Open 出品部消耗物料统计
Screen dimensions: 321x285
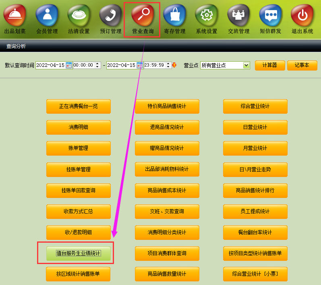click(x=167, y=169)
